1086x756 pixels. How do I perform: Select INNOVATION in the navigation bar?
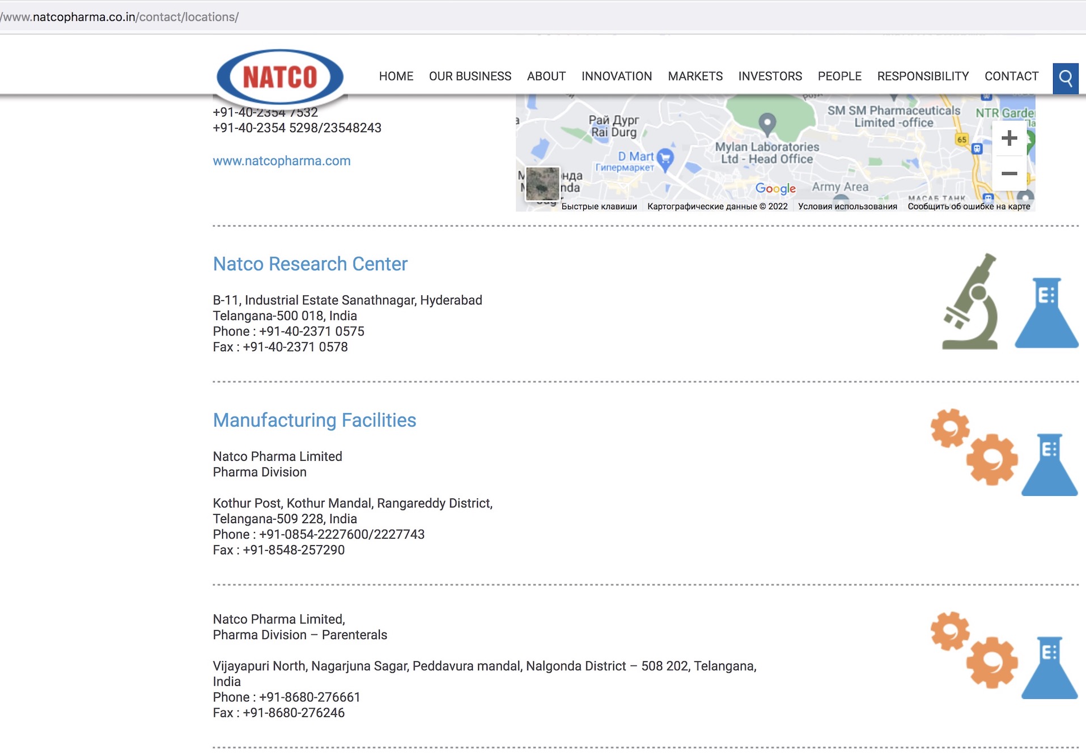617,77
